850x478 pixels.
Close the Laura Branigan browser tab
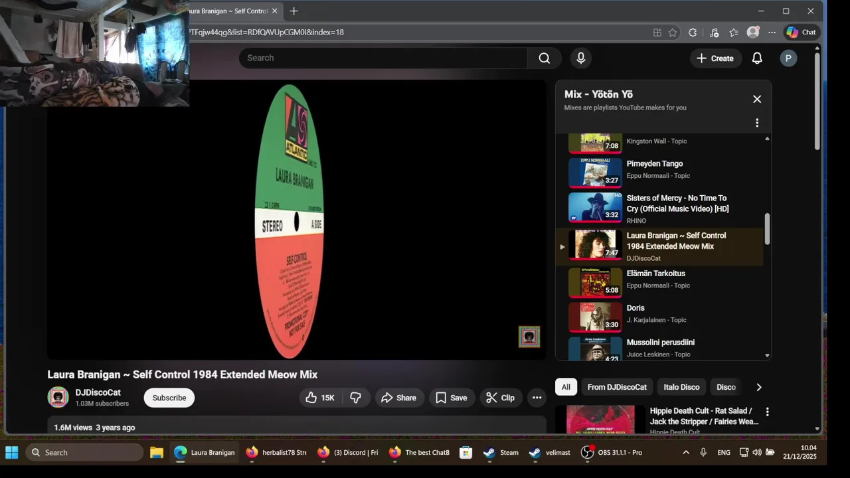tap(274, 11)
